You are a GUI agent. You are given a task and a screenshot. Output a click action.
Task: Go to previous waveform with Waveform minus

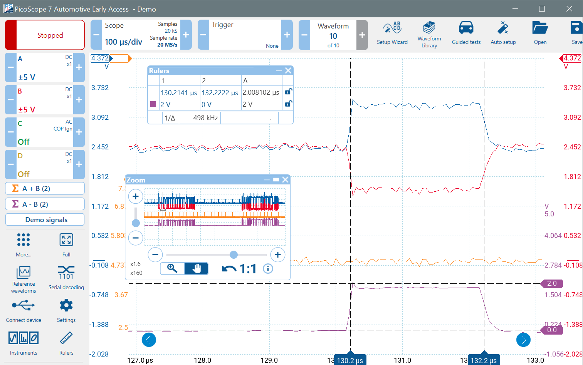[304, 35]
